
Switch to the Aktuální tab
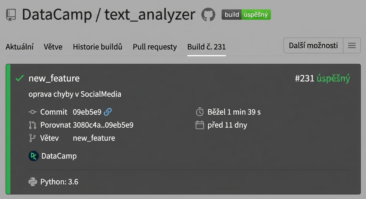pos(19,47)
